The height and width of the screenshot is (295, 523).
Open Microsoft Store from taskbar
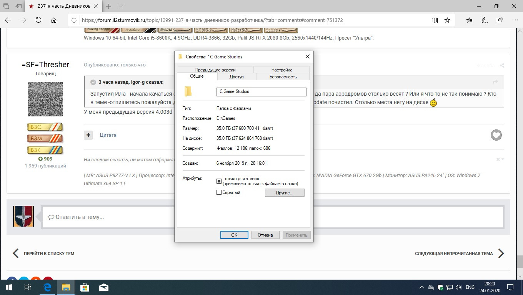pyautogui.click(x=85, y=287)
